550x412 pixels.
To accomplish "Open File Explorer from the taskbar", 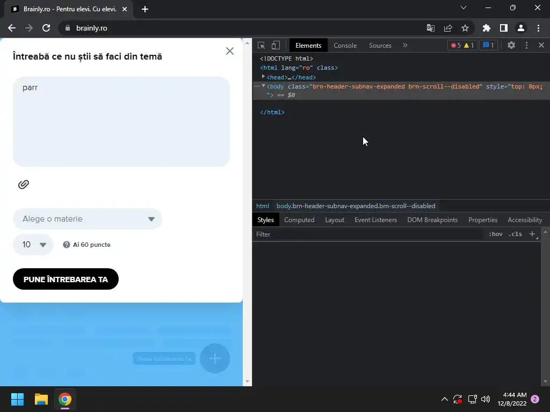I will (41, 399).
